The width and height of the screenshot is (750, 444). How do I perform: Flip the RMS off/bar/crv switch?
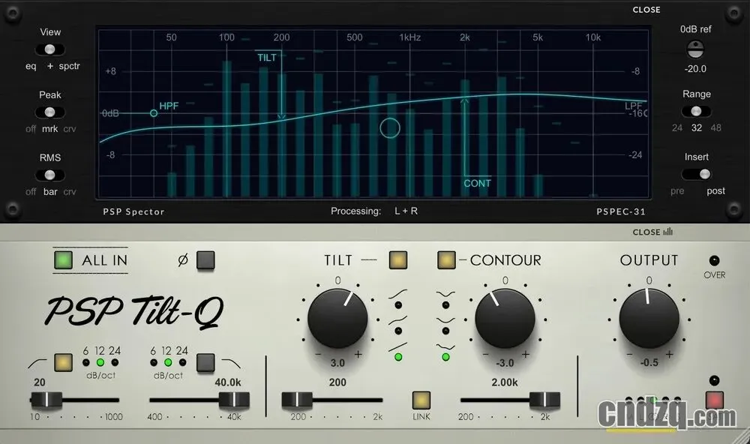[49, 175]
